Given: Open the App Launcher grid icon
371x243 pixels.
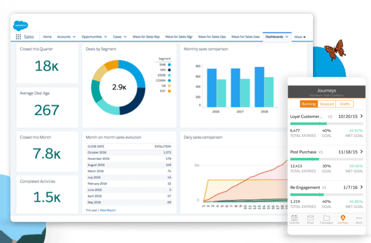Looking at the screenshot, I should tap(18, 37).
